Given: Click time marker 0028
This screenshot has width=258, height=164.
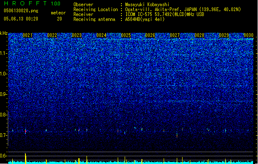Looking at the screenshot, I should 199,35.
